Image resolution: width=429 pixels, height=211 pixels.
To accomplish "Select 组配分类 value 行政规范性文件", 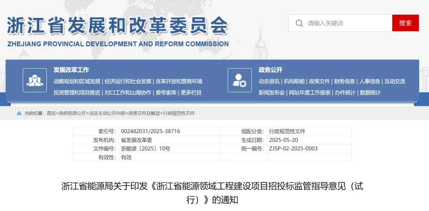I will point(287,131).
